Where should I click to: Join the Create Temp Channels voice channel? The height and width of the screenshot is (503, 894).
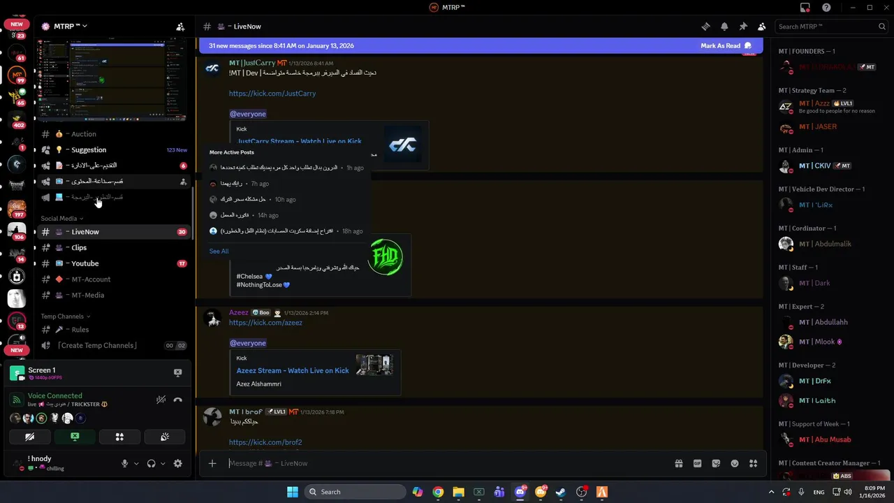coord(114,345)
